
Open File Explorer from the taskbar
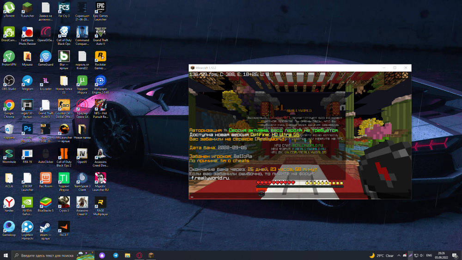point(128,255)
